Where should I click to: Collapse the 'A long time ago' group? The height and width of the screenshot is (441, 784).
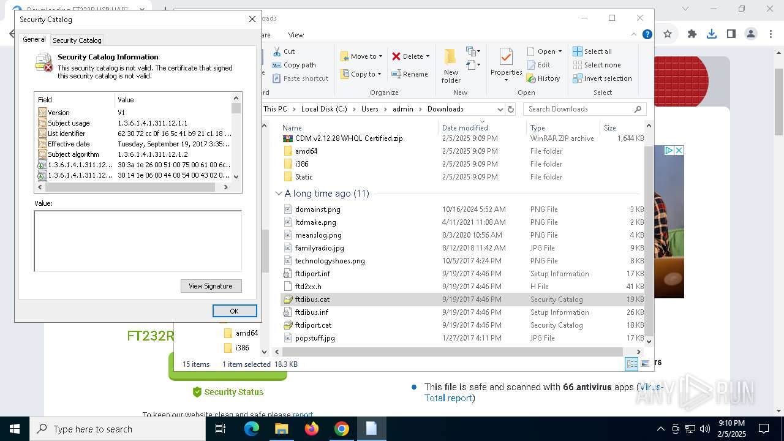tap(279, 194)
